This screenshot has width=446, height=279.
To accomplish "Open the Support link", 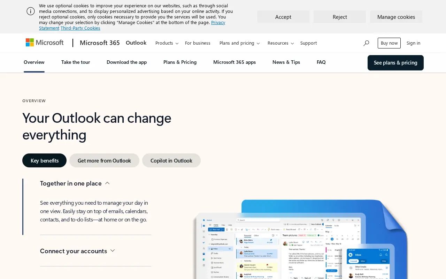I will pyautogui.click(x=308, y=43).
